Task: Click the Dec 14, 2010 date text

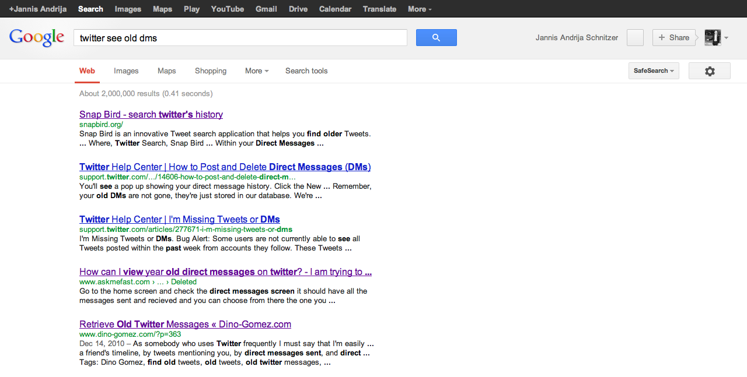Action: pyautogui.click(x=102, y=344)
